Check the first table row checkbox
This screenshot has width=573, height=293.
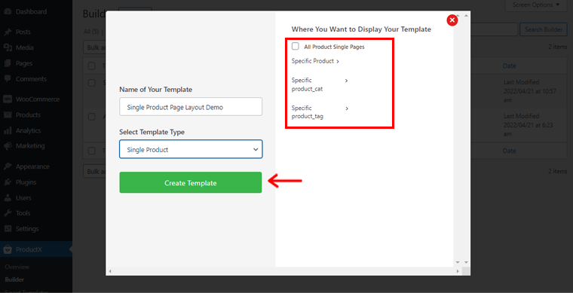92,83
